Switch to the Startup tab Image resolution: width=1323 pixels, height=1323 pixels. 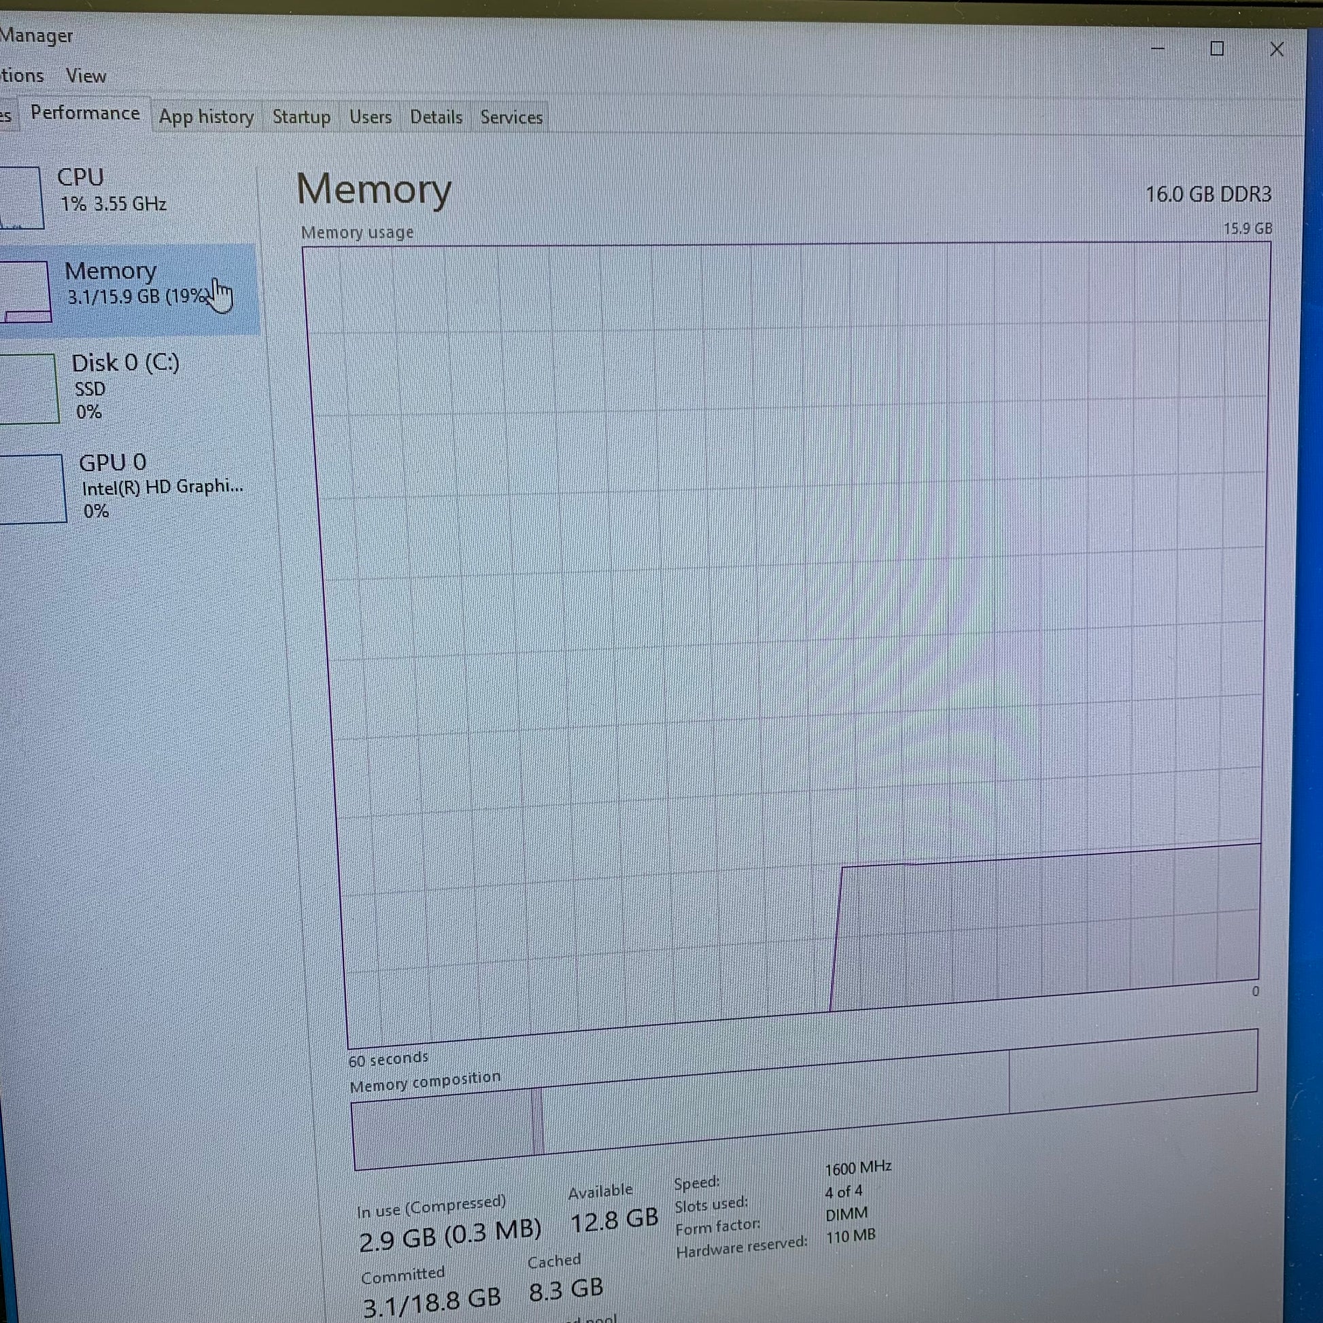pos(301,117)
